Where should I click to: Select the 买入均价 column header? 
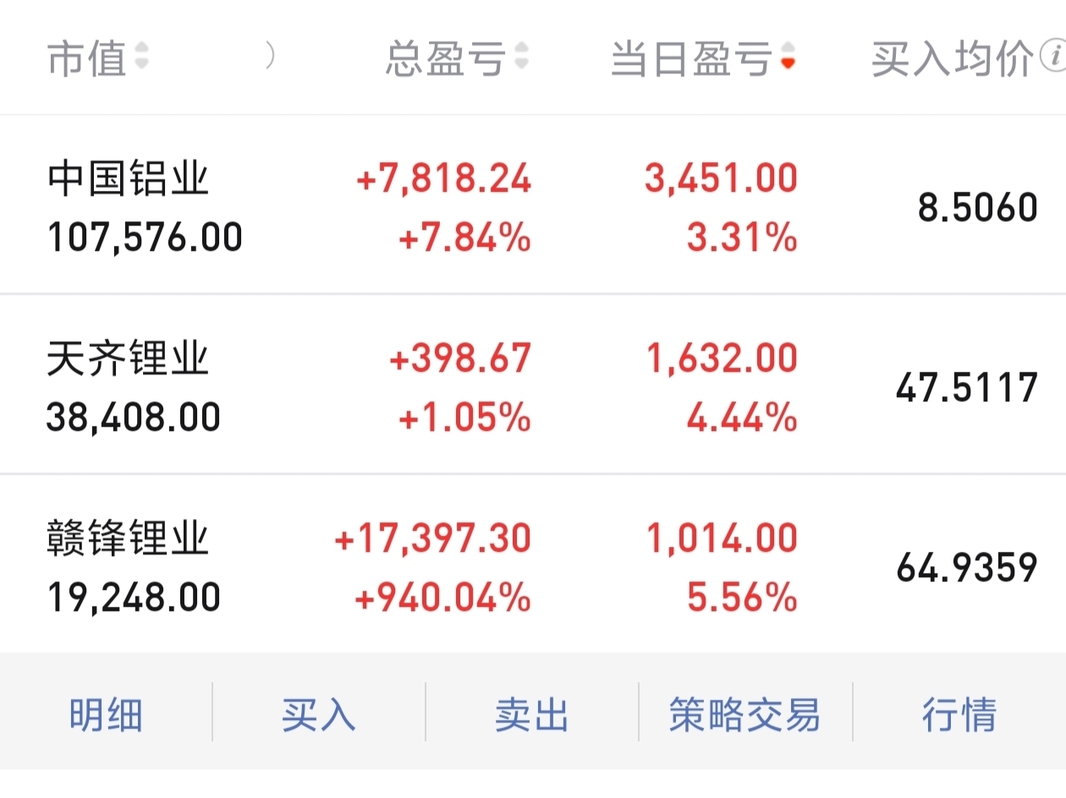(x=951, y=58)
